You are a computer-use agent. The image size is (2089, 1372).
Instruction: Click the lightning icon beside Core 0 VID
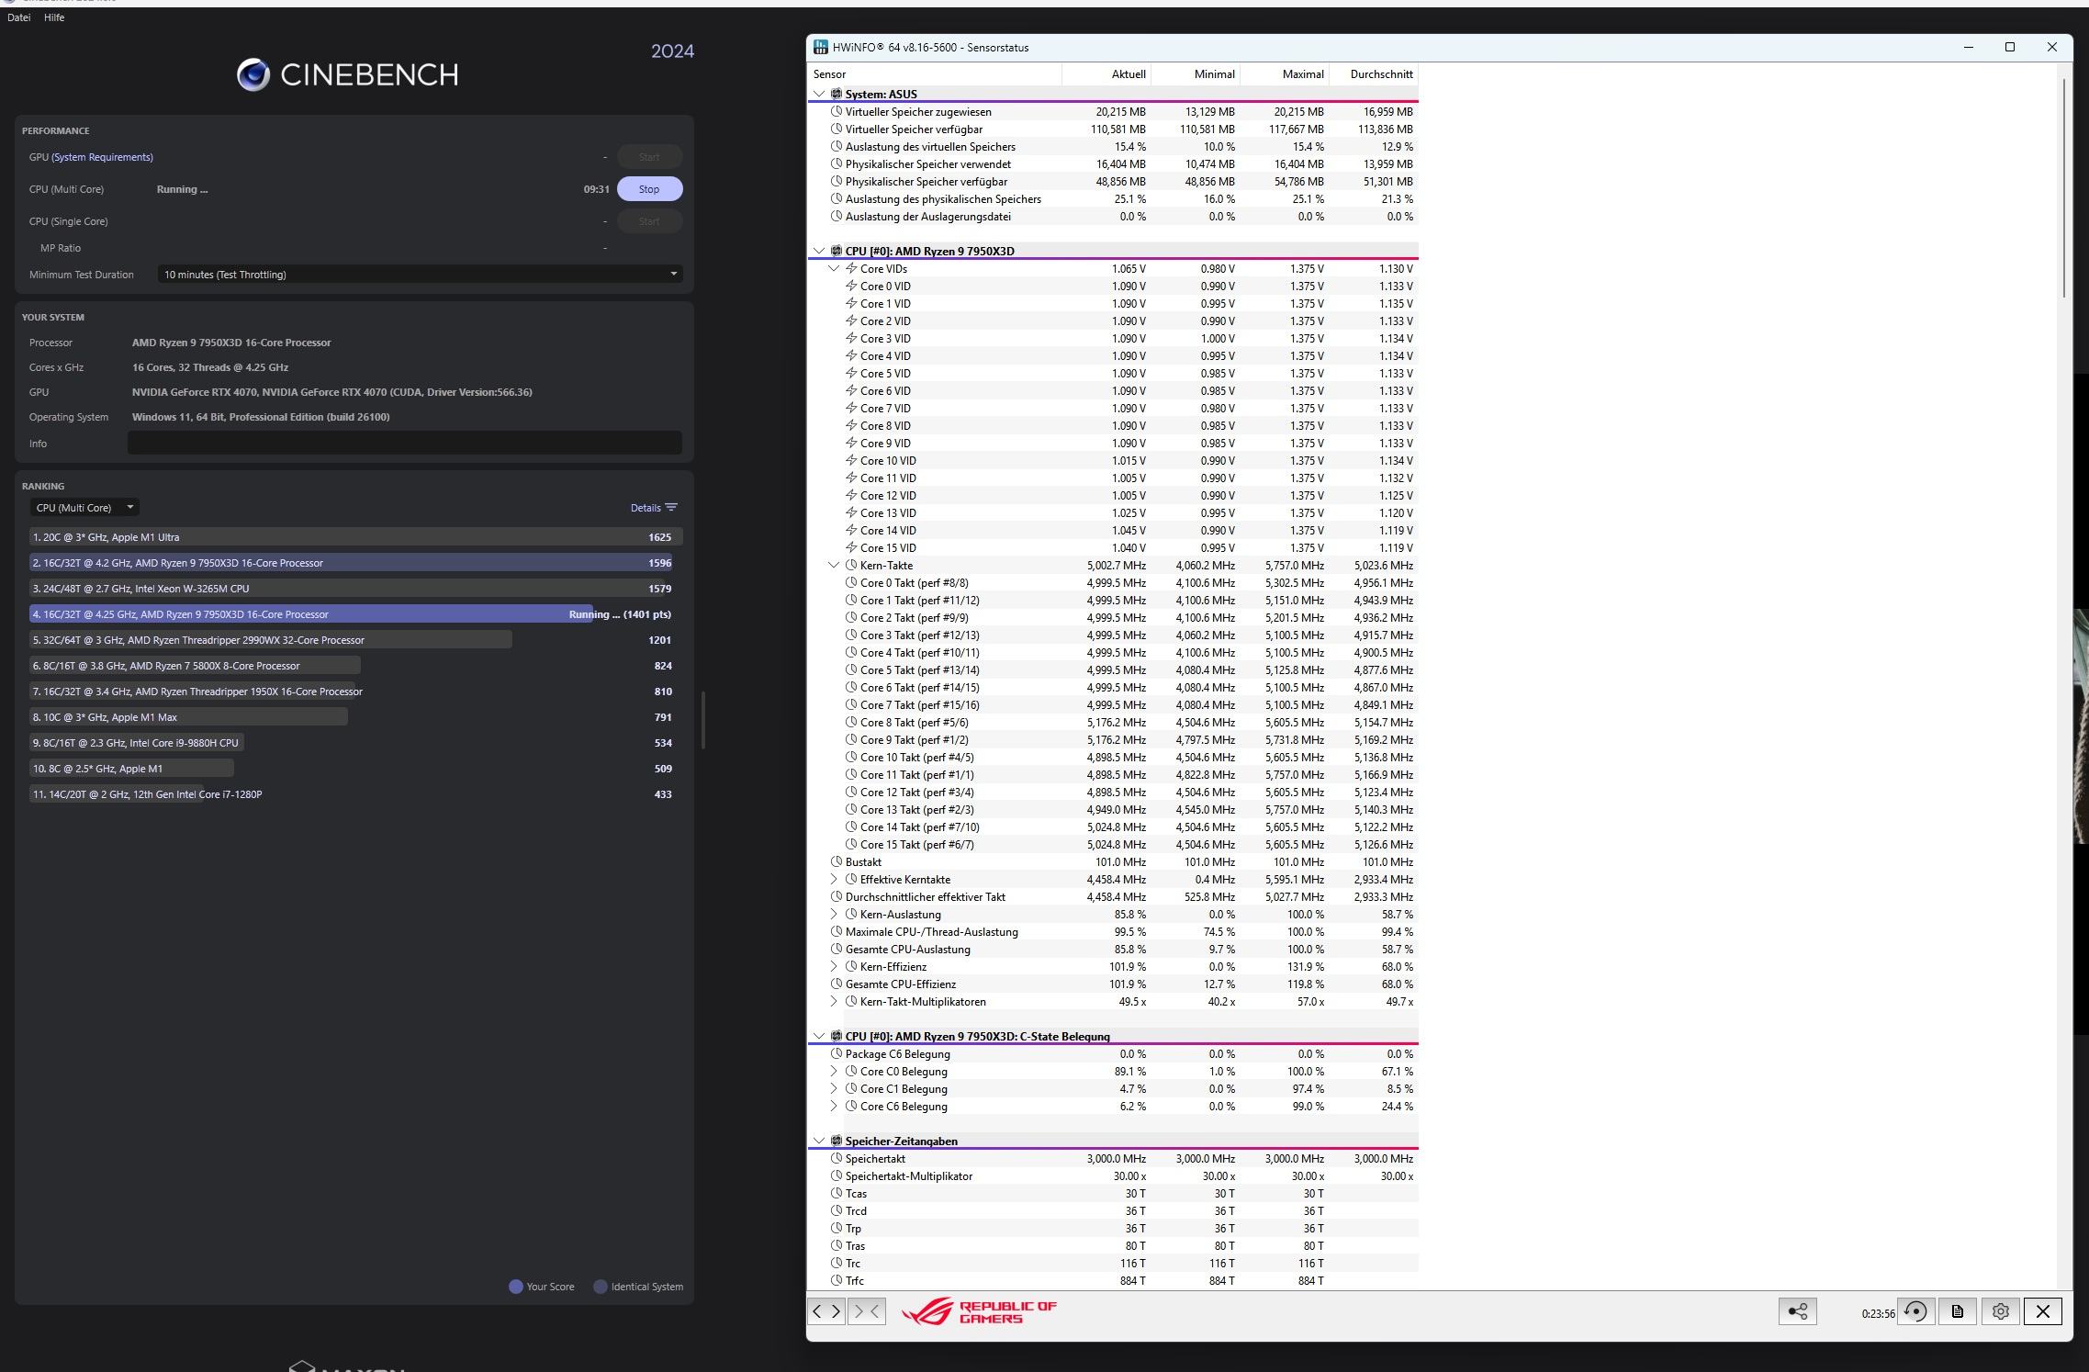[851, 286]
